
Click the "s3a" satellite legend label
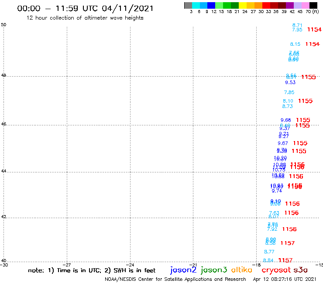click(x=301, y=270)
